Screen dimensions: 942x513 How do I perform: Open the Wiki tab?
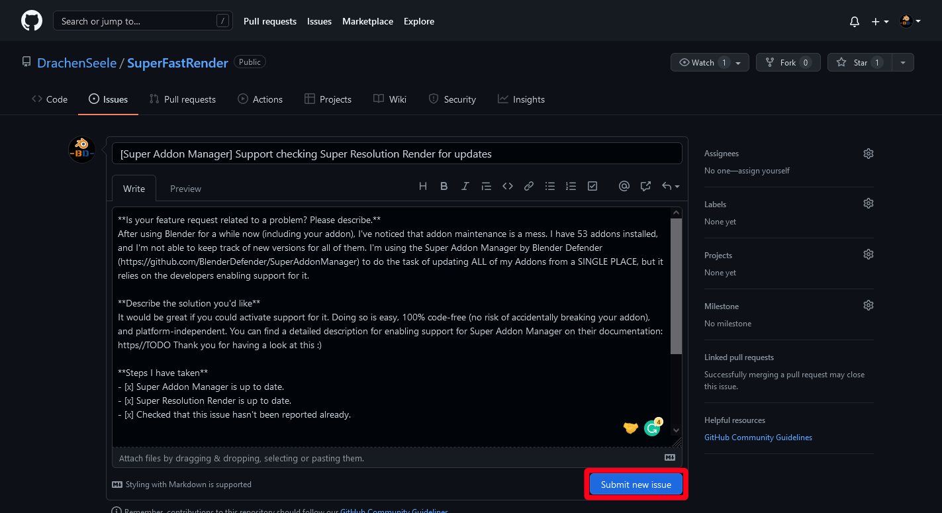pyautogui.click(x=390, y=99)
